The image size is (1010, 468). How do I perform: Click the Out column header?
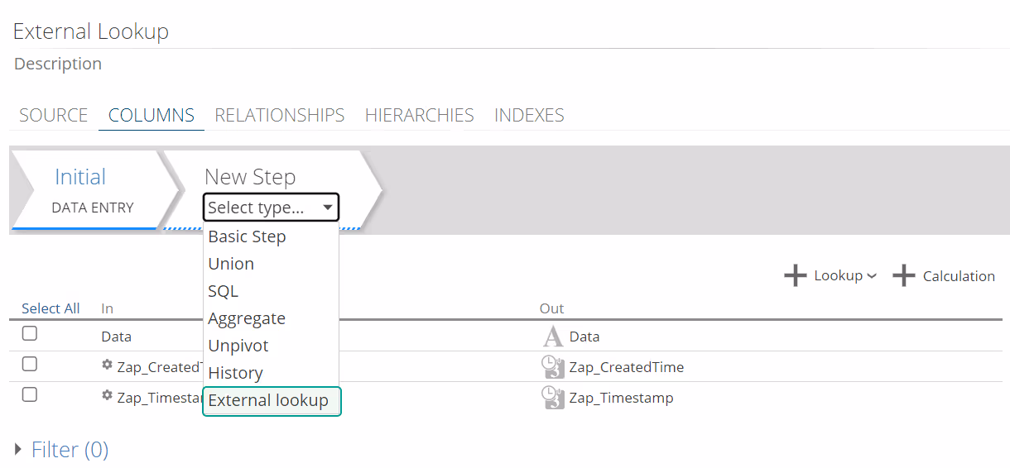pos(551,308)
